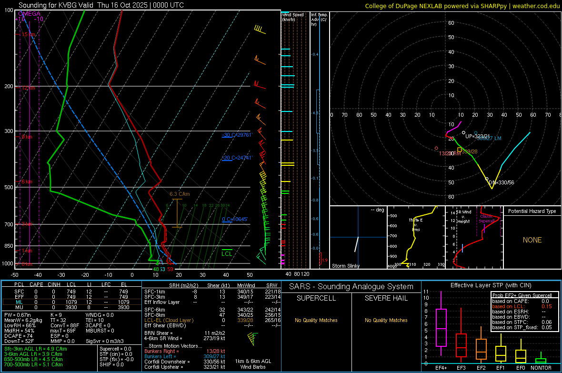Click the 'Prob EF2+ Given Supercell' header

click(x=522, y=295)
